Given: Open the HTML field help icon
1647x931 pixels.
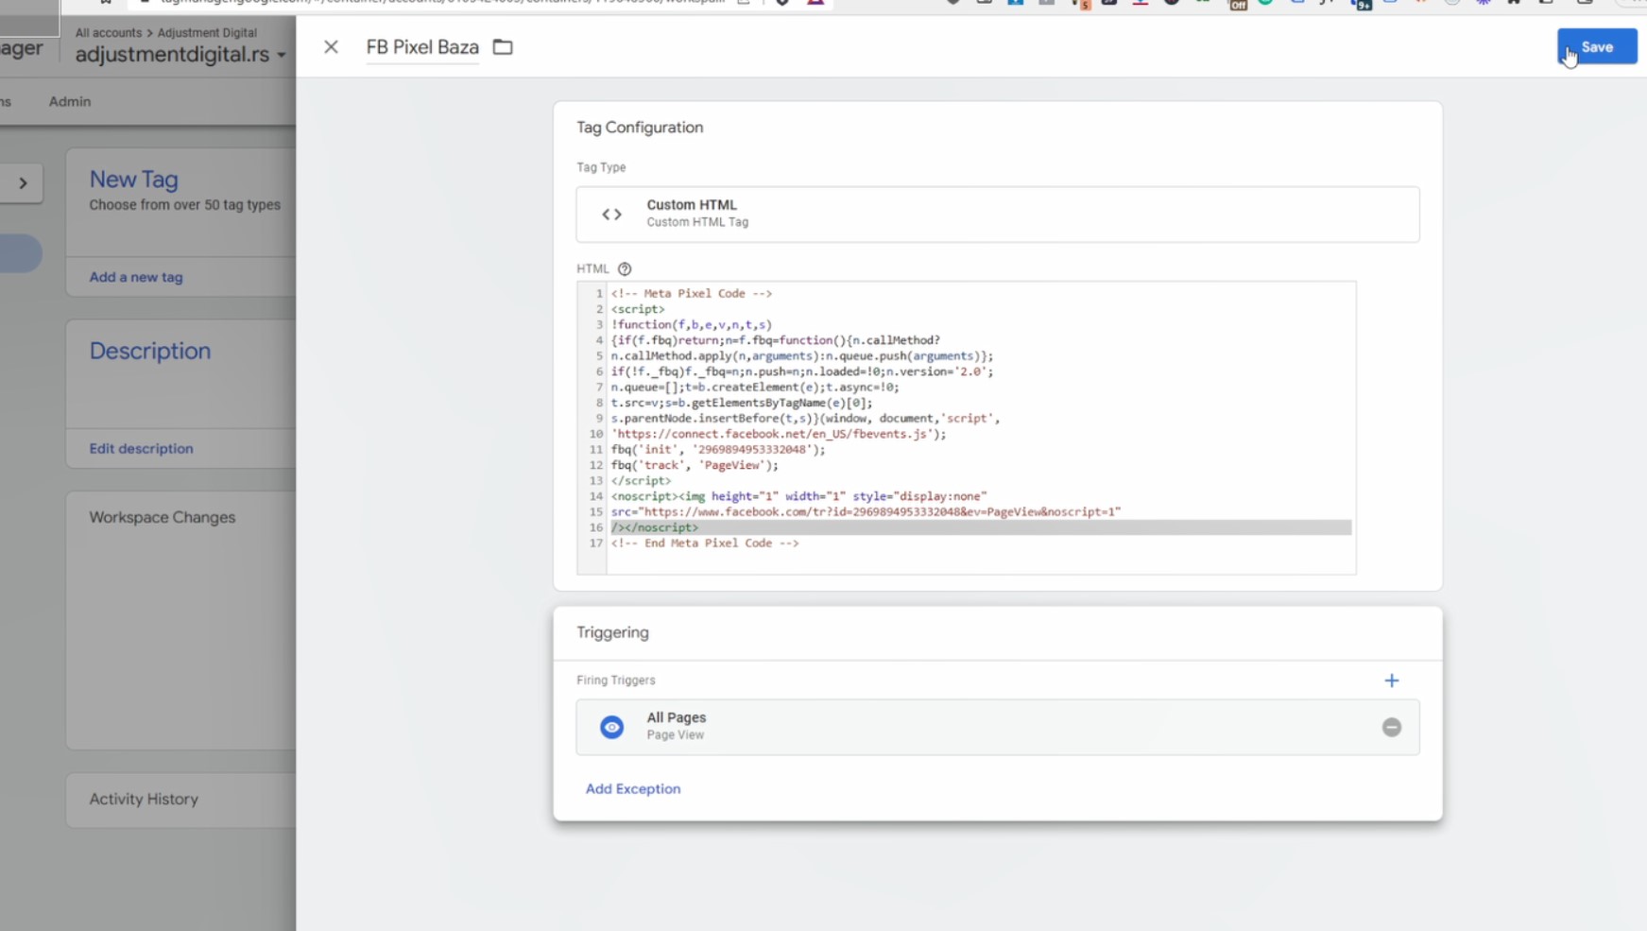Looking at the screenshot, I should coord(625,269).
